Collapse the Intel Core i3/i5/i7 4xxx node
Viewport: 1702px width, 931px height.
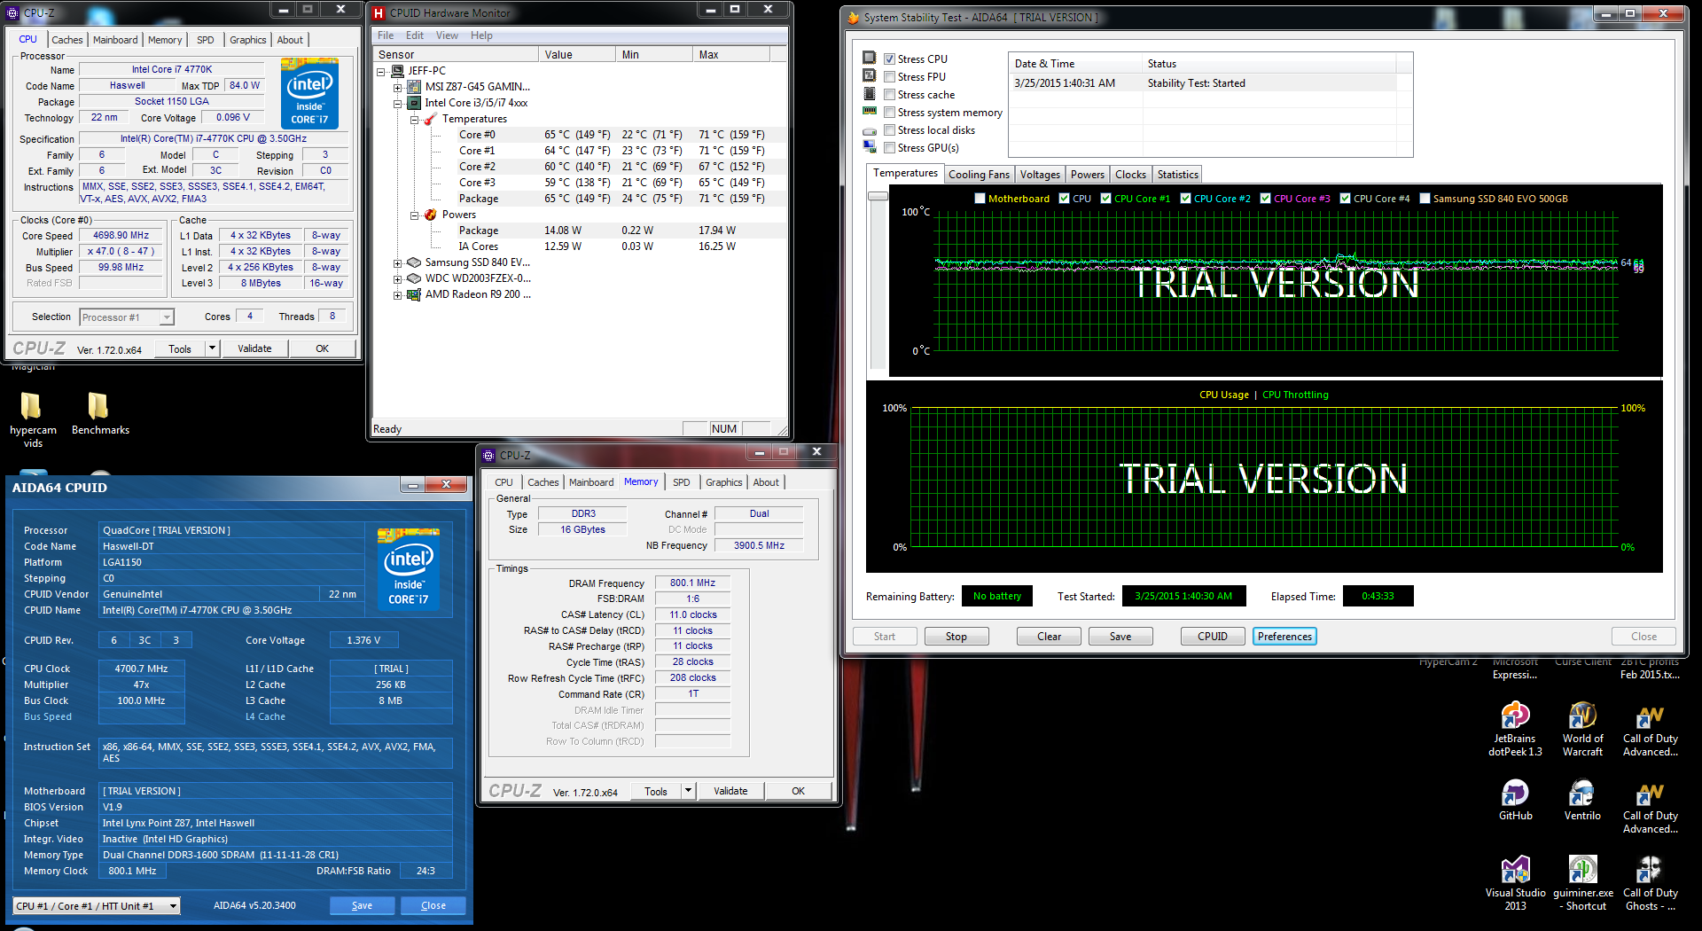pyautogui.click(x=398, y=103)
